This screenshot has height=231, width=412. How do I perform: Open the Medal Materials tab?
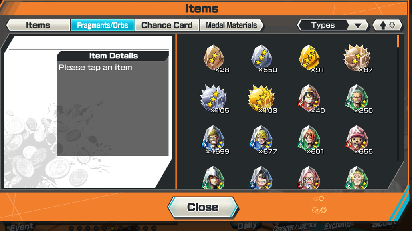(x=232, y=25)
